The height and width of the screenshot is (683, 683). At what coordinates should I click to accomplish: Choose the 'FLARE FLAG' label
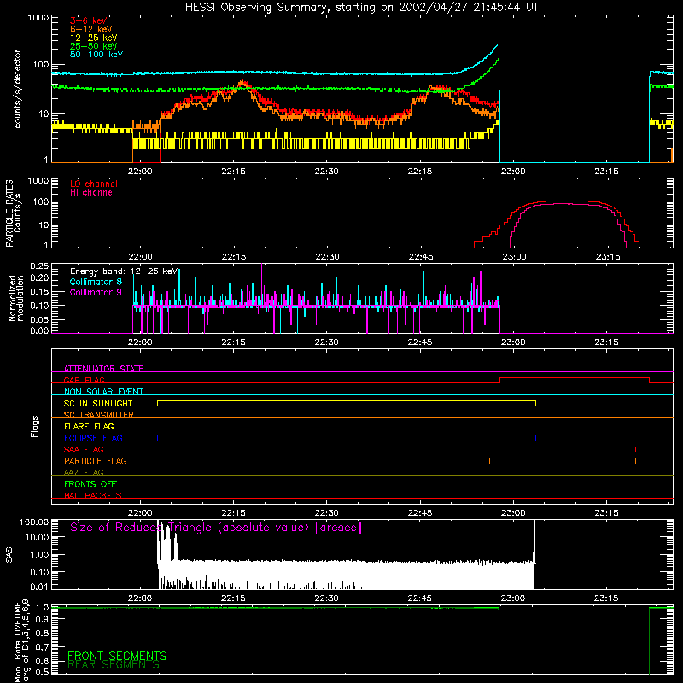click(x=89, y=426)
